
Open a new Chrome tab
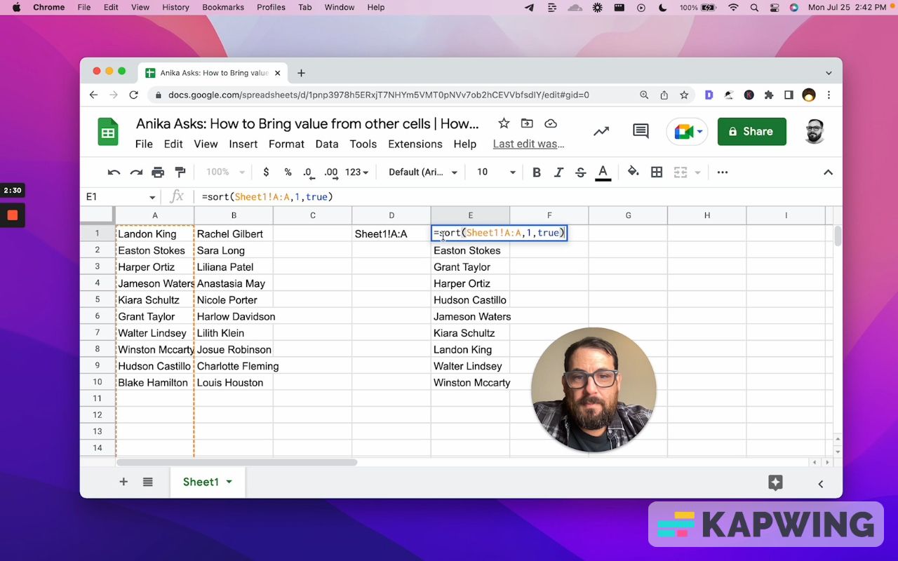301,73
